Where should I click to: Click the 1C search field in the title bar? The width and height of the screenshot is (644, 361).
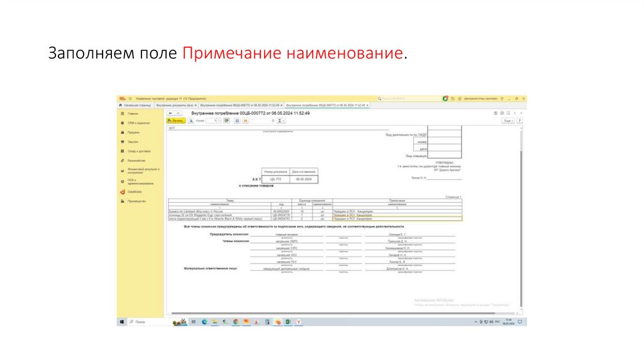click(409, 99)
